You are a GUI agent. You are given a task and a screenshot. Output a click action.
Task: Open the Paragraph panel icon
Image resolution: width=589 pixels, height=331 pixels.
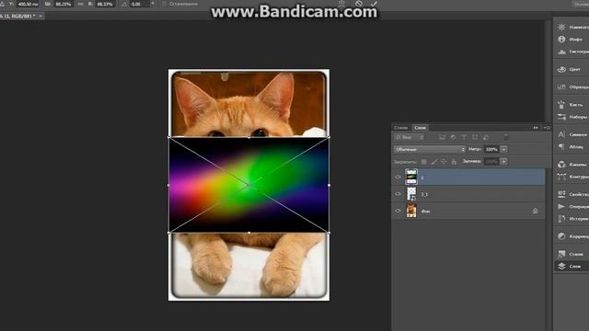pos(561,146)
